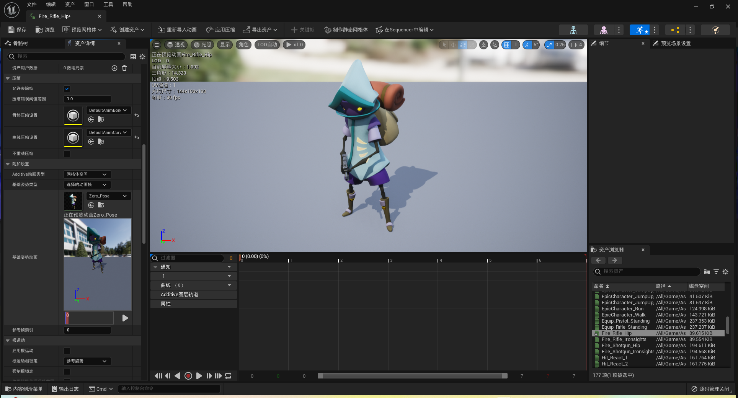Select Fire_Shotgun_Hip in asset browser
Screen dimensions: 738x398
pos(620,346)
